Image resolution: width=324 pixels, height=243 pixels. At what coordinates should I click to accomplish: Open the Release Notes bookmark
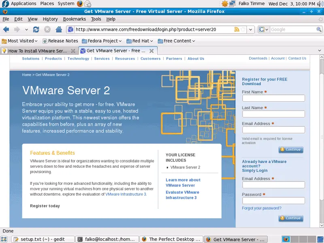point(60,41)
